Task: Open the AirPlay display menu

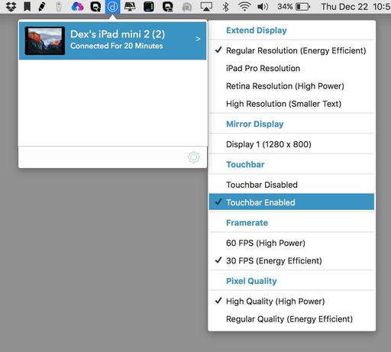Action: click(206, 7)
